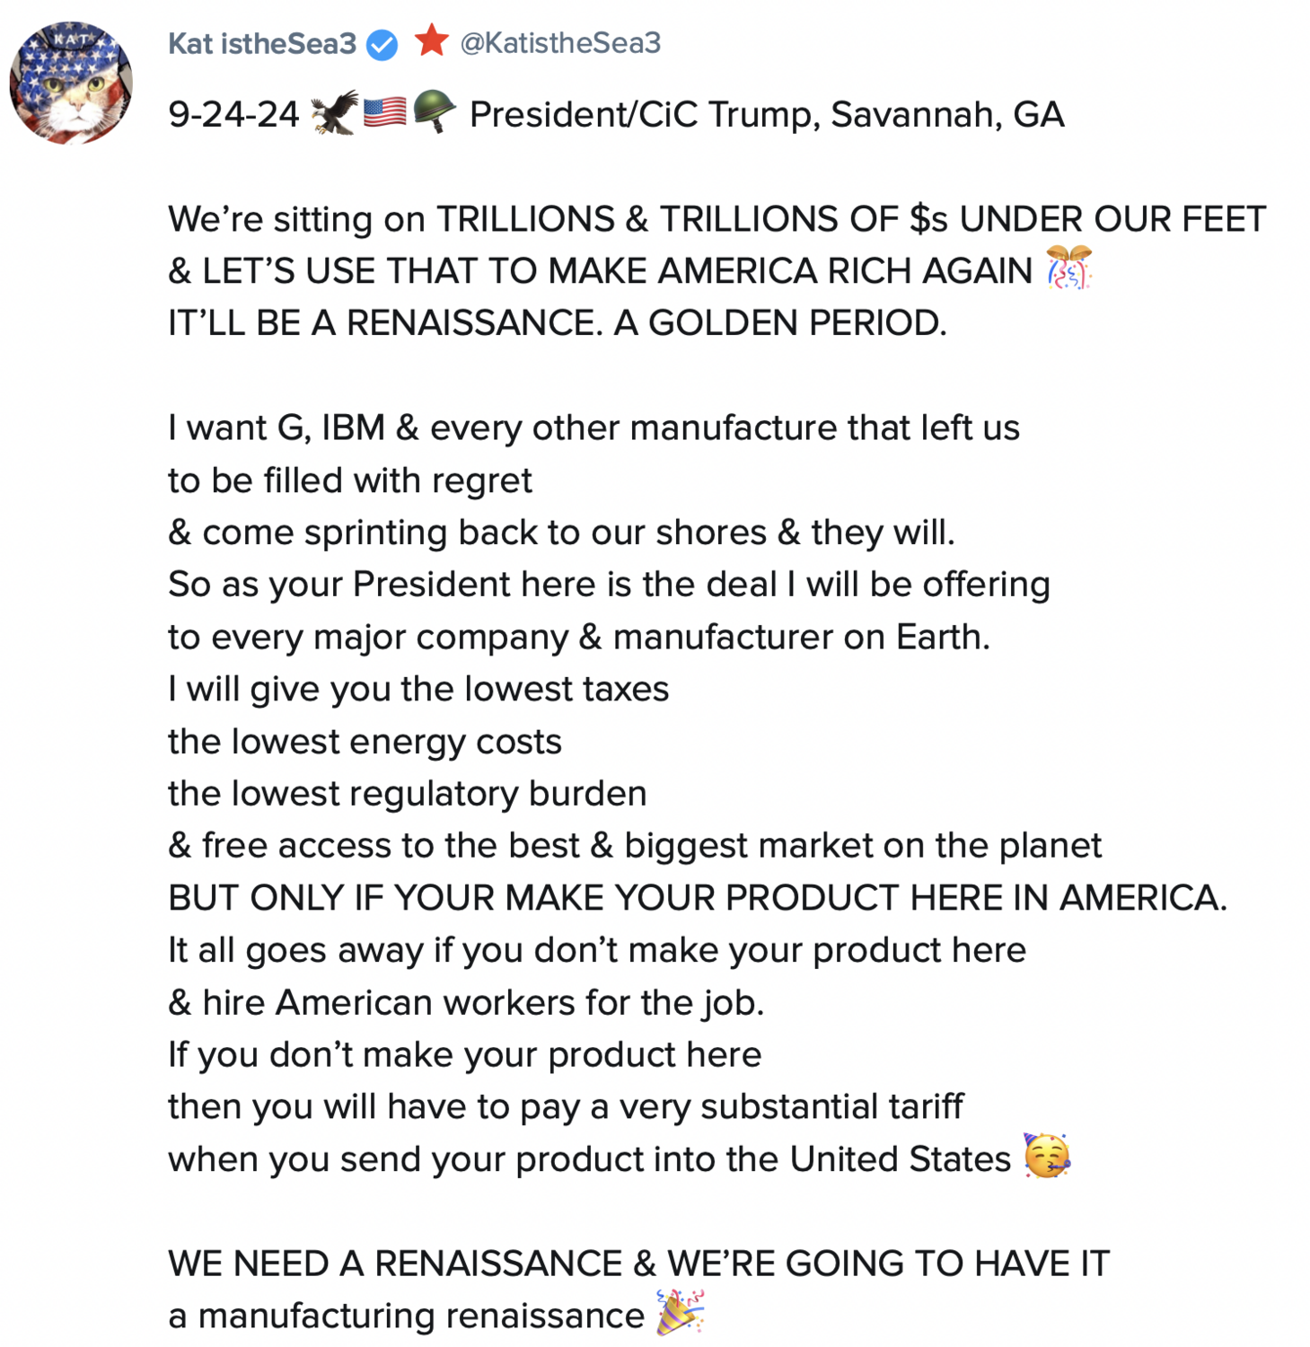Viewport: 1310px width, 1347px height.
Task: Click the line "WE NEED A RENAISSANCE"
Action: pos(638,1263)
